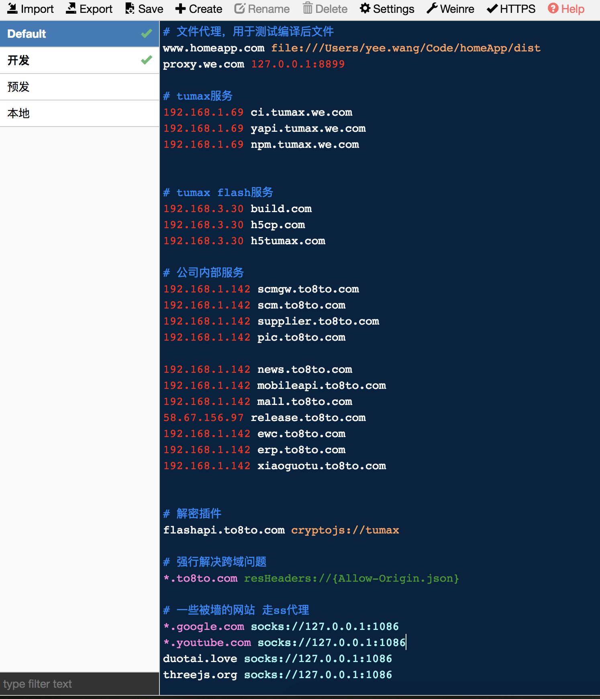Click the www.homeapp.com rule line
The width and height of the screenshot is (600, 699).
click(351, 48)
